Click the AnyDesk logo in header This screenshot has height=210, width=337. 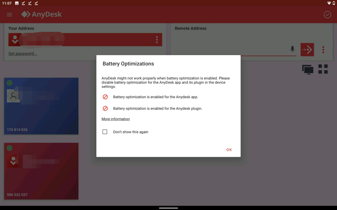tap(41, 14)
